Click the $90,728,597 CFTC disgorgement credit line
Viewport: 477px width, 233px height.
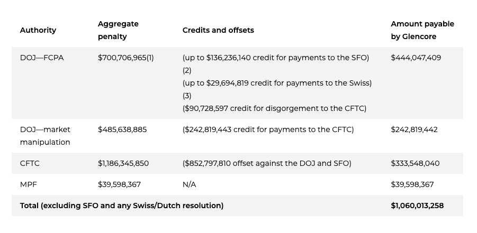(x=274, y=108)
